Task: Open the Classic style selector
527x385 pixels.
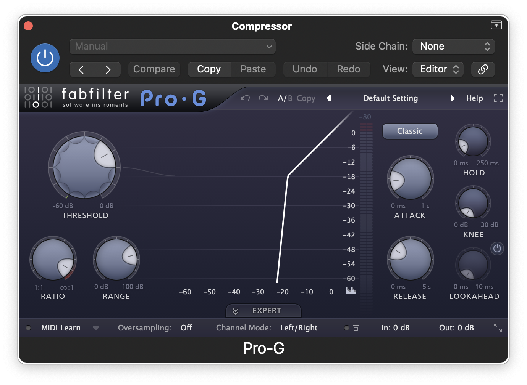Action: tap(410, 131)
